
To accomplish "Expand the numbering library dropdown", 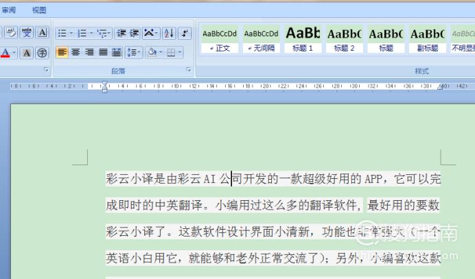I will coord(91,33).
